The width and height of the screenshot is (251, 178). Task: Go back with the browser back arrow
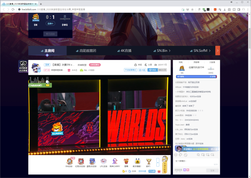coord(3,9)
